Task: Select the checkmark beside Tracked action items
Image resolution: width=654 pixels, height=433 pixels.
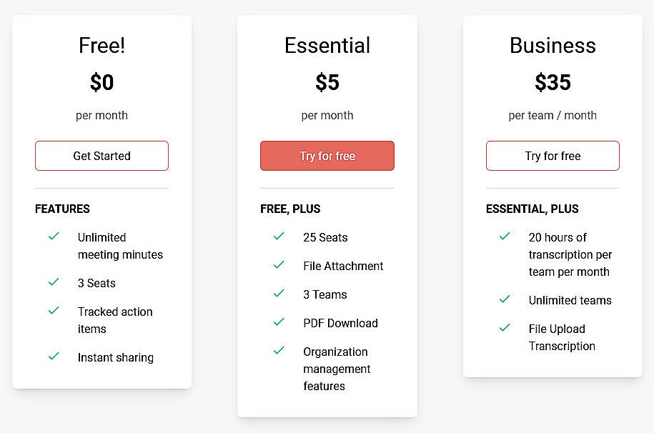Action: 54,312
